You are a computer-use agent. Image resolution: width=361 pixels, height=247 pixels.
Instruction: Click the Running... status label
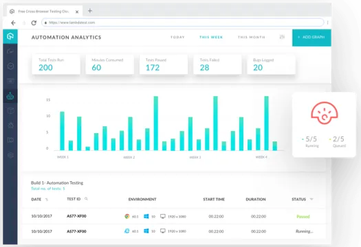[305, 231]
